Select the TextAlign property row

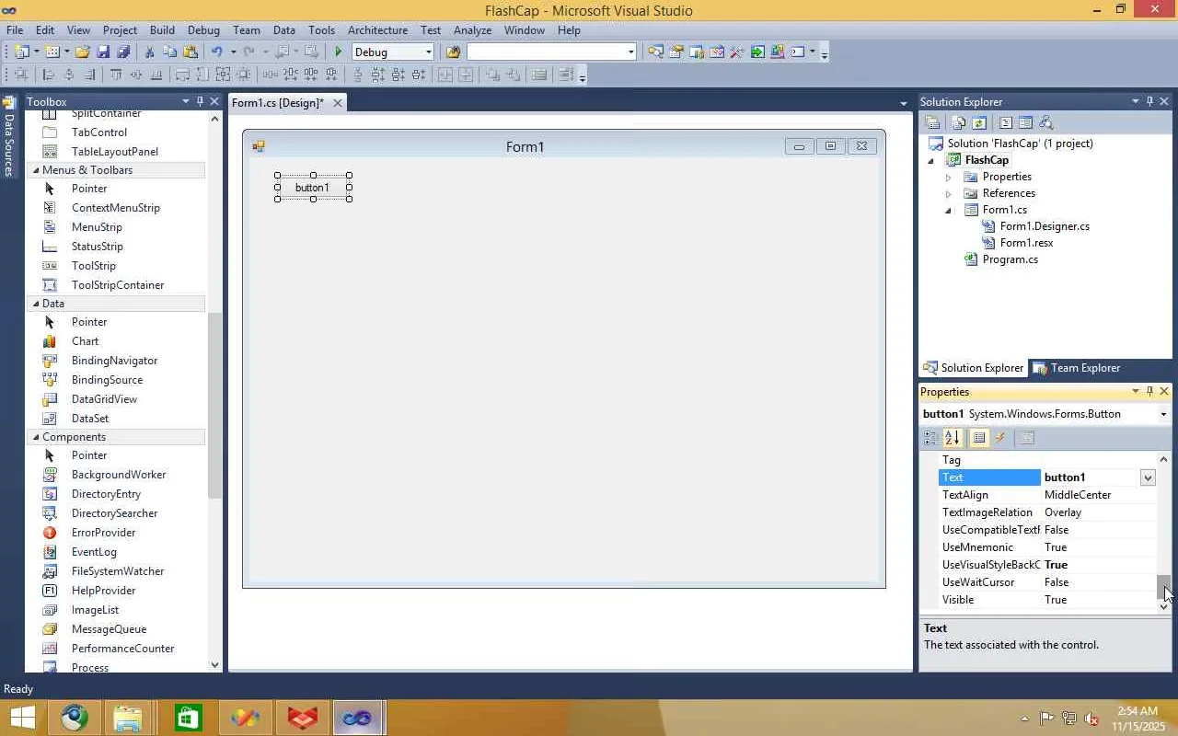1047,495
